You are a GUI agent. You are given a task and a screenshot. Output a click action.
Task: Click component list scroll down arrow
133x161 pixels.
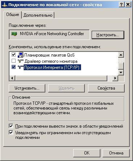pos(121,73)
